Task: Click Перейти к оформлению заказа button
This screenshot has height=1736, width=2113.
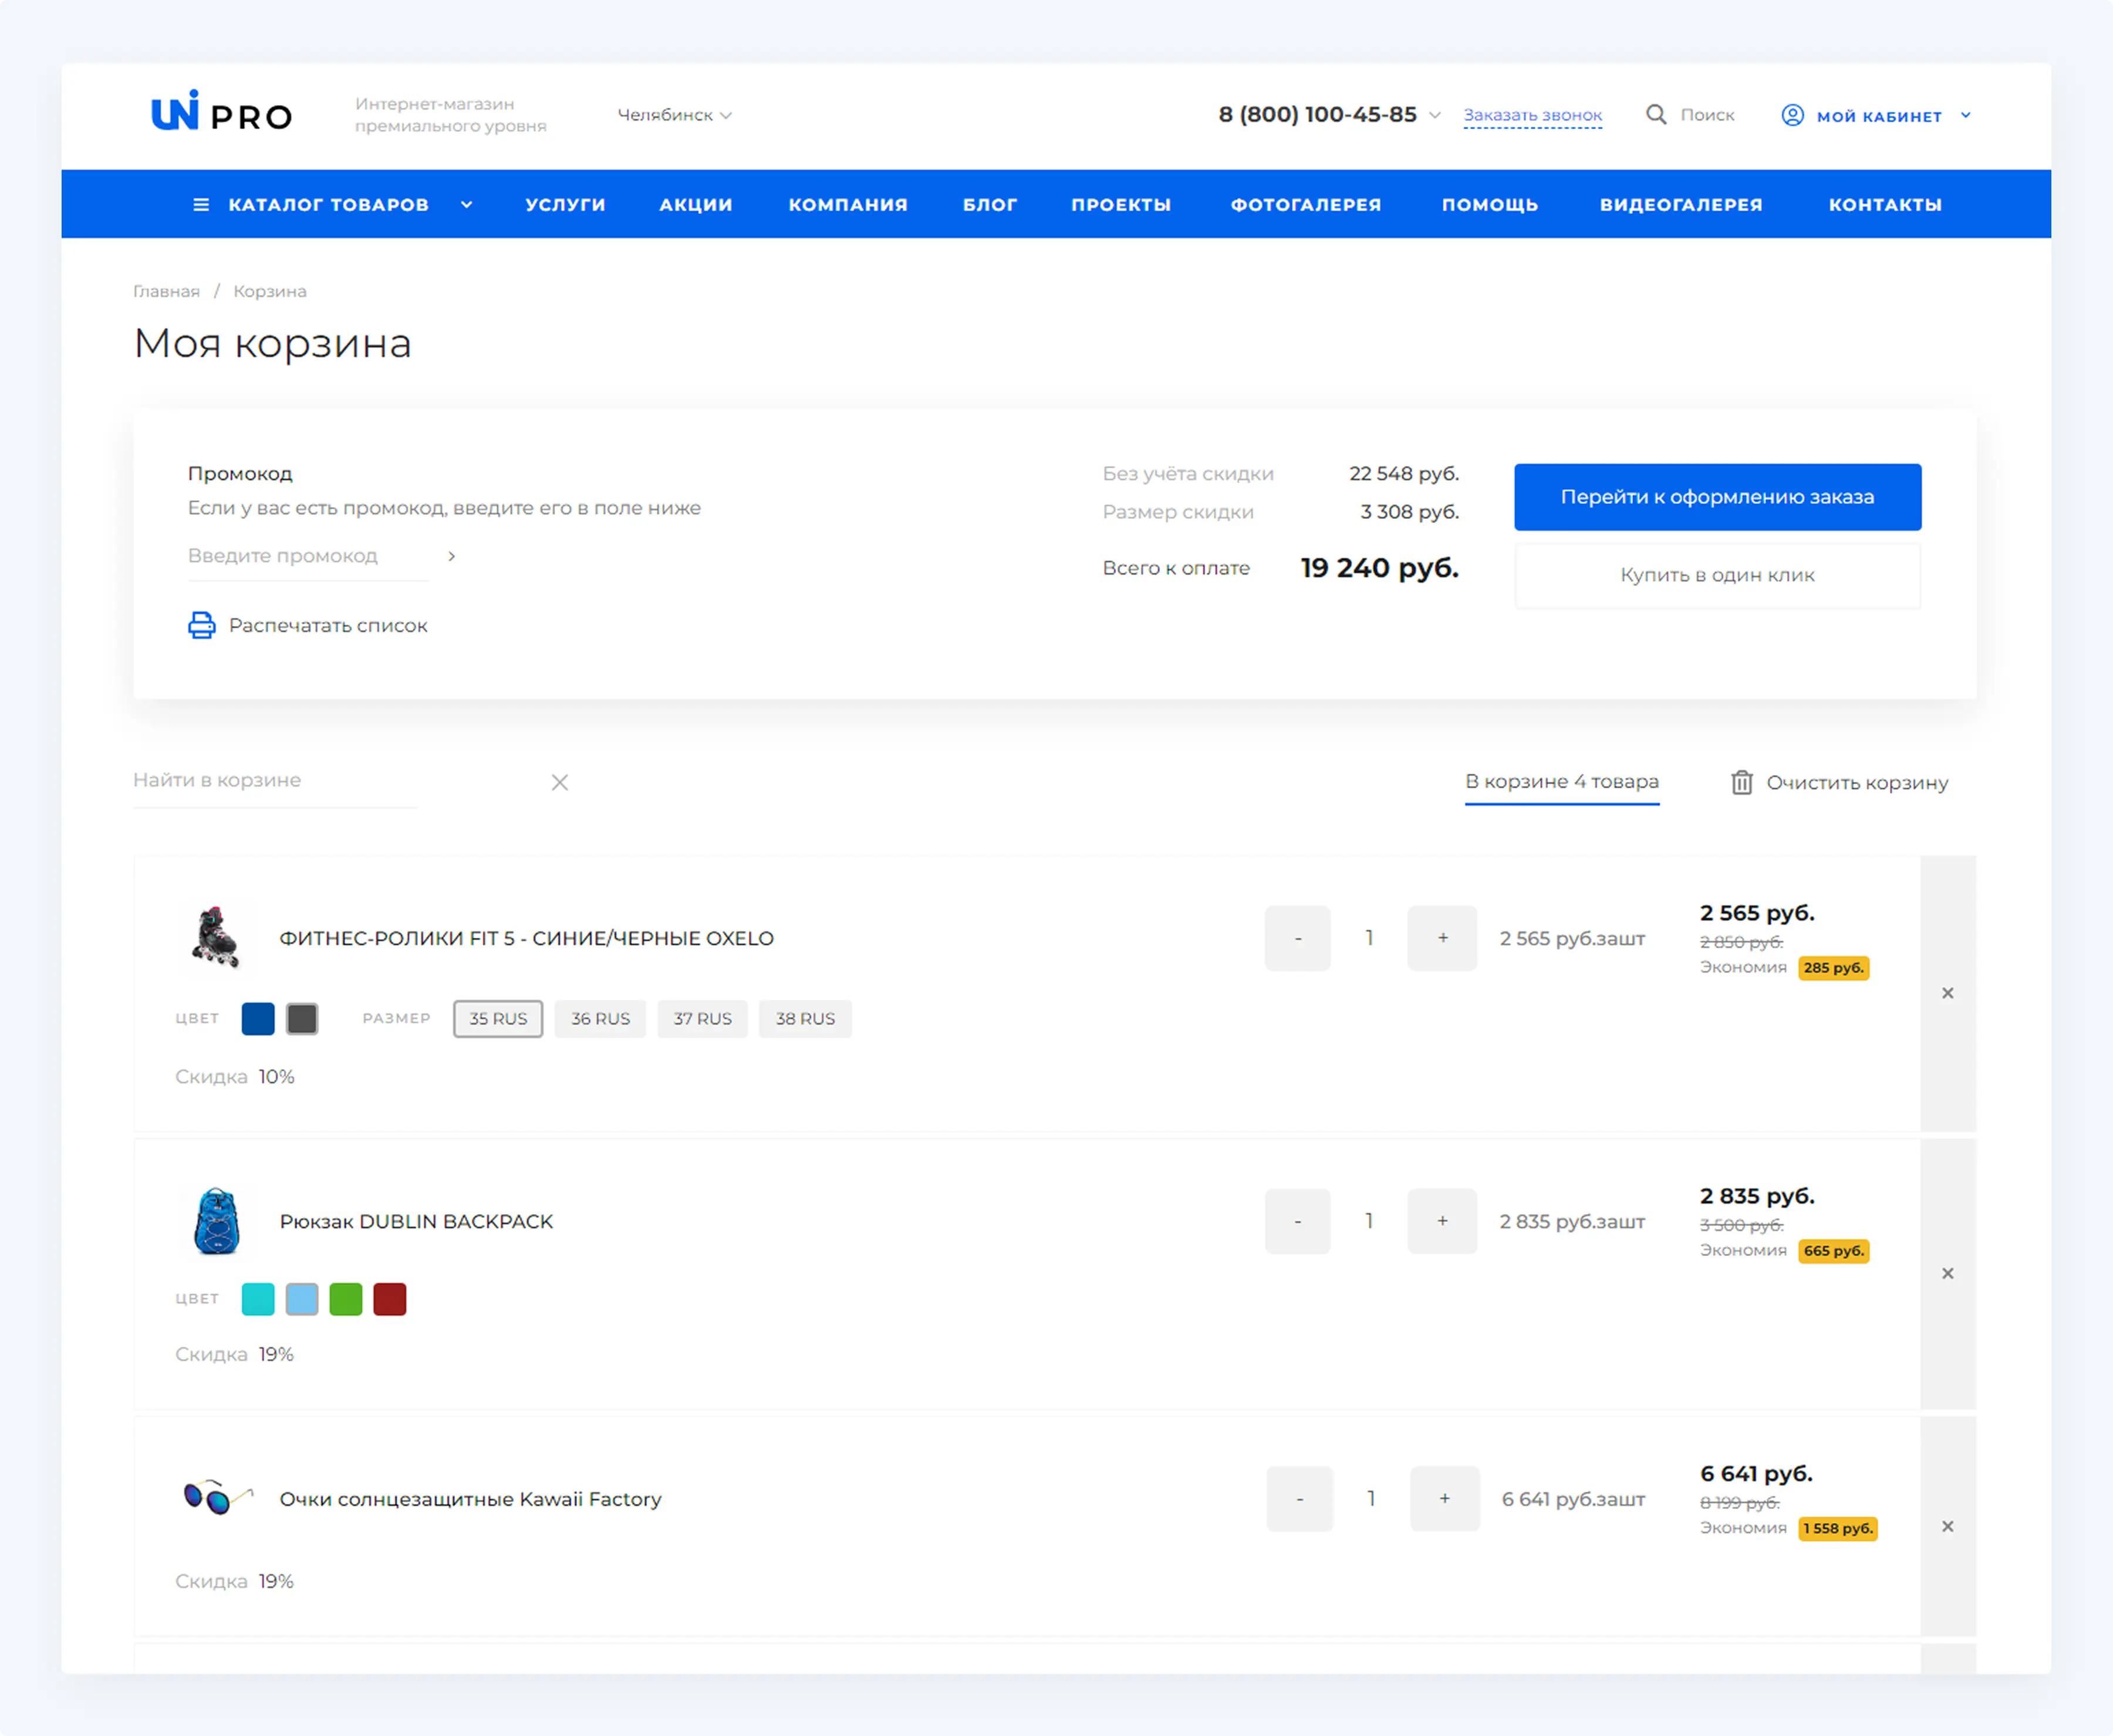Action: click(x=1717, y=497)
